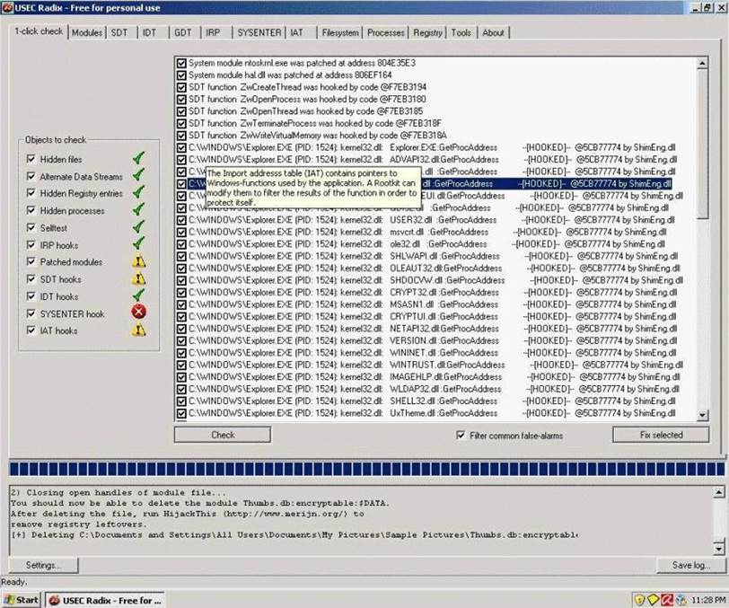Uncheck the ntoskrnl.exe patched result entry

coord(181,64)
